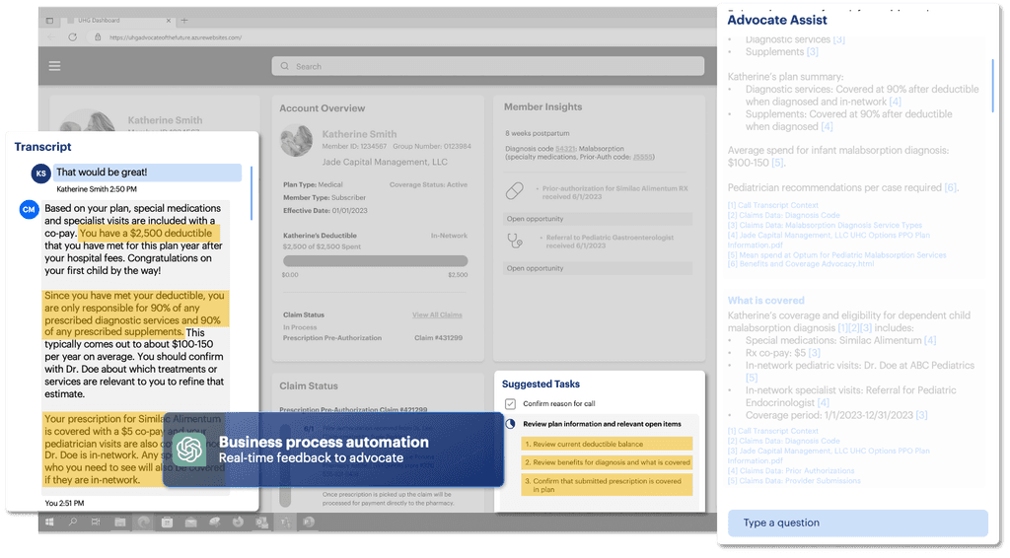
Task: Open reference Claims Data: Provider Submissions
Action: click(x=794, y=481)
